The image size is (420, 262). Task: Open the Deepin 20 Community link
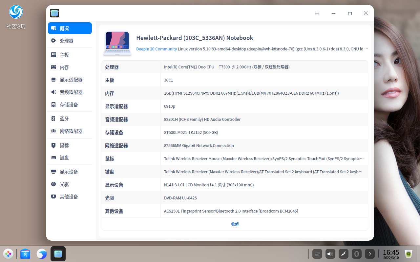click(x=156, y=49)
